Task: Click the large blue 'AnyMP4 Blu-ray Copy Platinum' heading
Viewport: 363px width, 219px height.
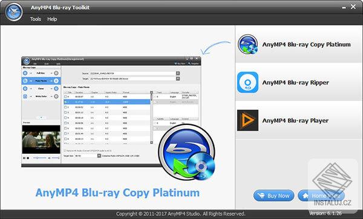Action: click(117, 192)
